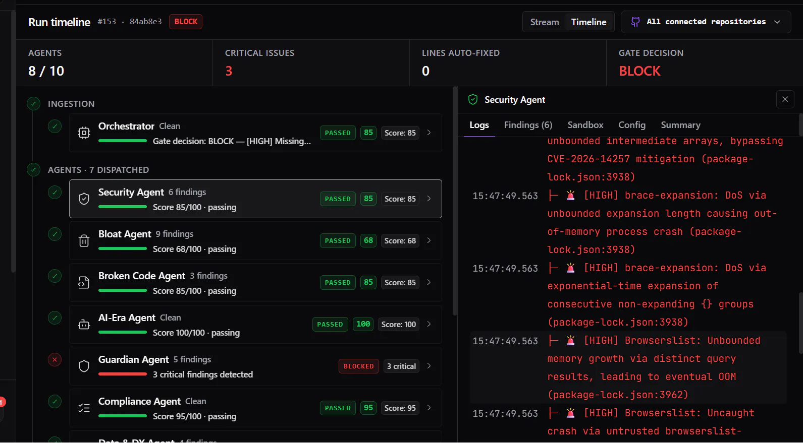Click the red notification badge at left edge
This screenshot has width=803, height=443.
[x=2, y=402]
